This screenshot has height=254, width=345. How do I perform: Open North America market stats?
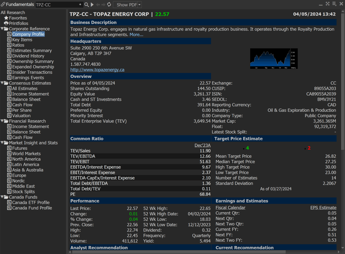(x=26, y=159)
